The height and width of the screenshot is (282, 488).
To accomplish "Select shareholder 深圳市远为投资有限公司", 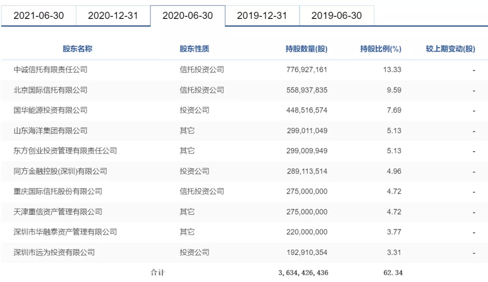I will 54,253.
